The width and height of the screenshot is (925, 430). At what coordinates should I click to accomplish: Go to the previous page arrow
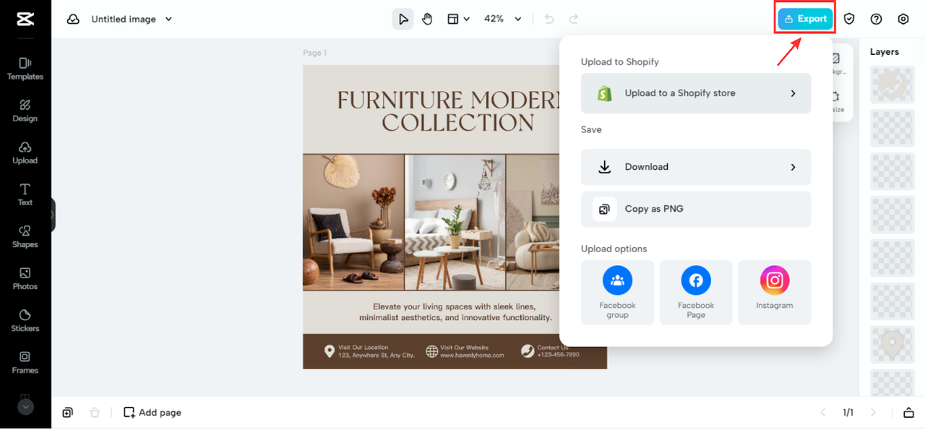823,413
